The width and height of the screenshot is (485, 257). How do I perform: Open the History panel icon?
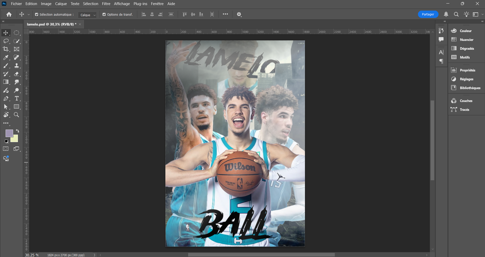(x=441, y=31)
